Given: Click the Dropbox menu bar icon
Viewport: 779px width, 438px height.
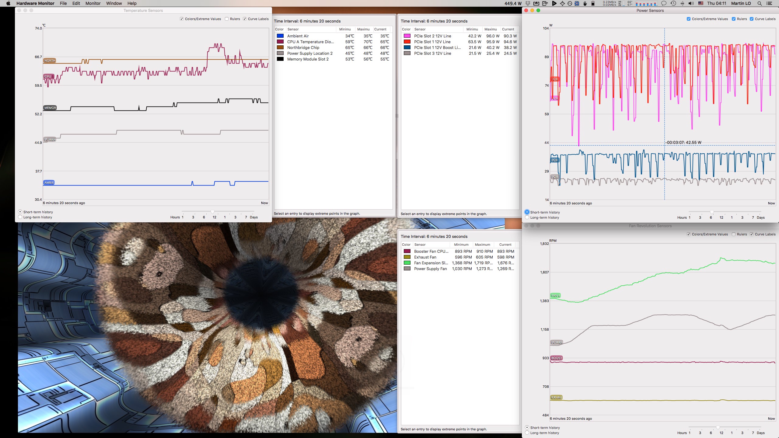Looking at the screenshot, I should [x=528, y=3].
